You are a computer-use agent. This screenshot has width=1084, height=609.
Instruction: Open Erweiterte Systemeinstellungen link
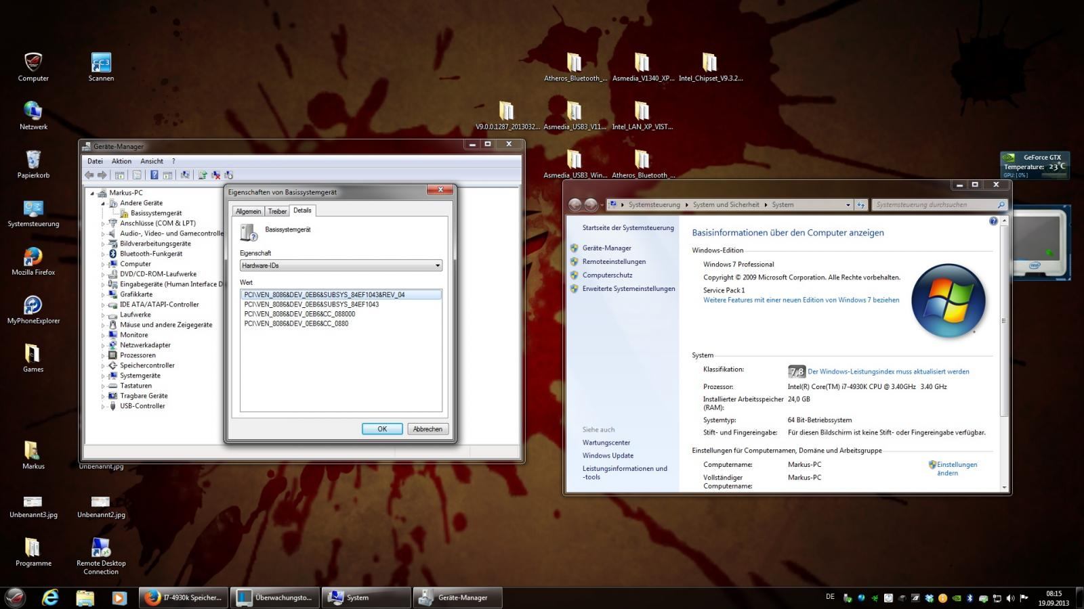pyautogui.click(x=629, y=289)
